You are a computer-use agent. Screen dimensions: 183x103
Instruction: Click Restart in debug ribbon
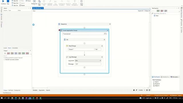pyautogui.click(x=22, y=5)
